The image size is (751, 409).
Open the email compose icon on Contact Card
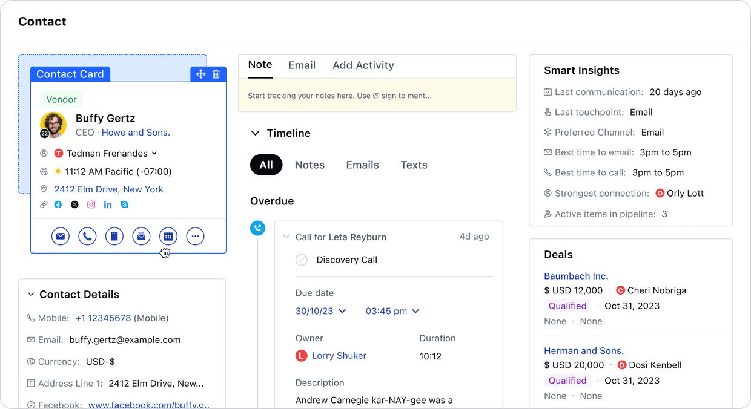pos(60,236)
